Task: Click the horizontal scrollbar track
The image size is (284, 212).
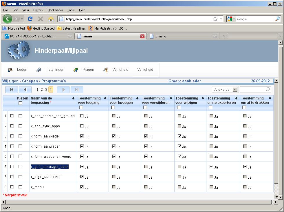Action: pos(139,202)
